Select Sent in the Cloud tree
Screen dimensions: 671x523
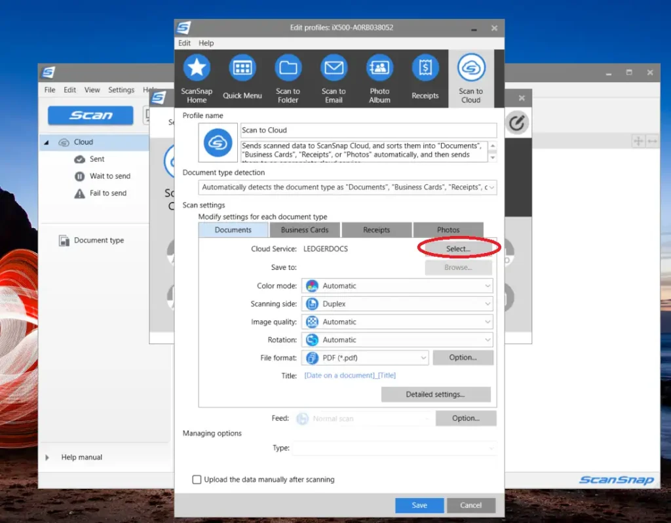(x=97, y=159)
